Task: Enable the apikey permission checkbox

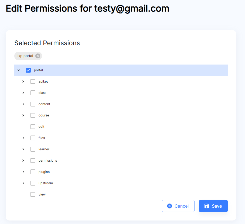Action: tap(33, 81)
